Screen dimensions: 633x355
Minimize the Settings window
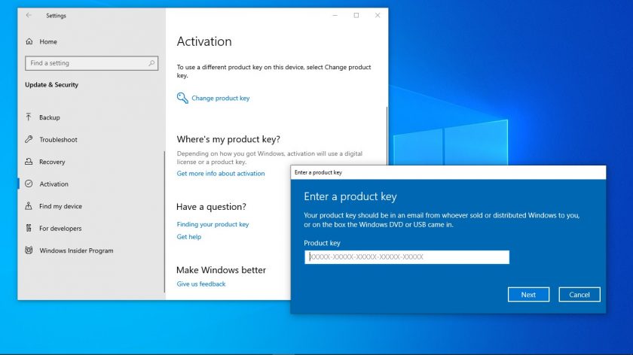click(x=335, y=15)
